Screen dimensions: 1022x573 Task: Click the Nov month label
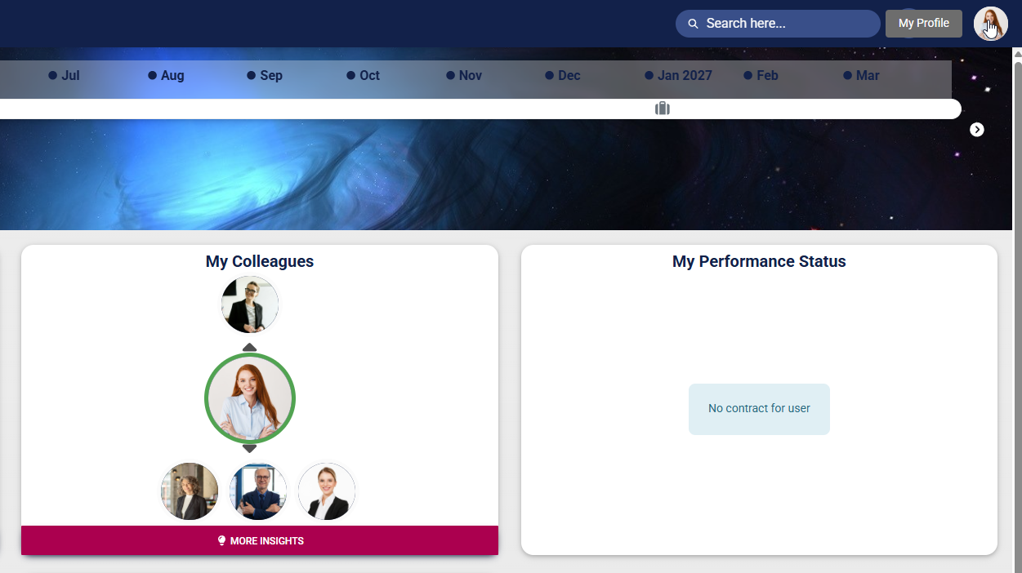coord(470,75)
